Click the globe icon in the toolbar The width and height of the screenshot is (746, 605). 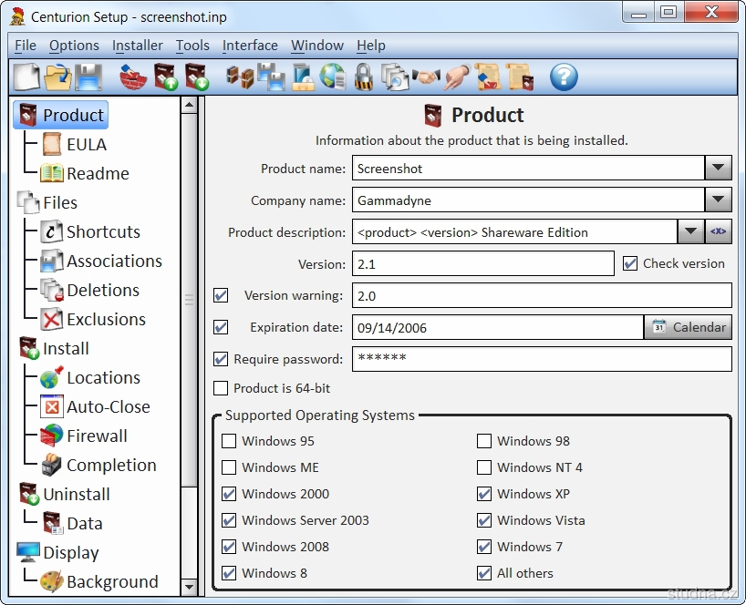[x=333, y=77]
